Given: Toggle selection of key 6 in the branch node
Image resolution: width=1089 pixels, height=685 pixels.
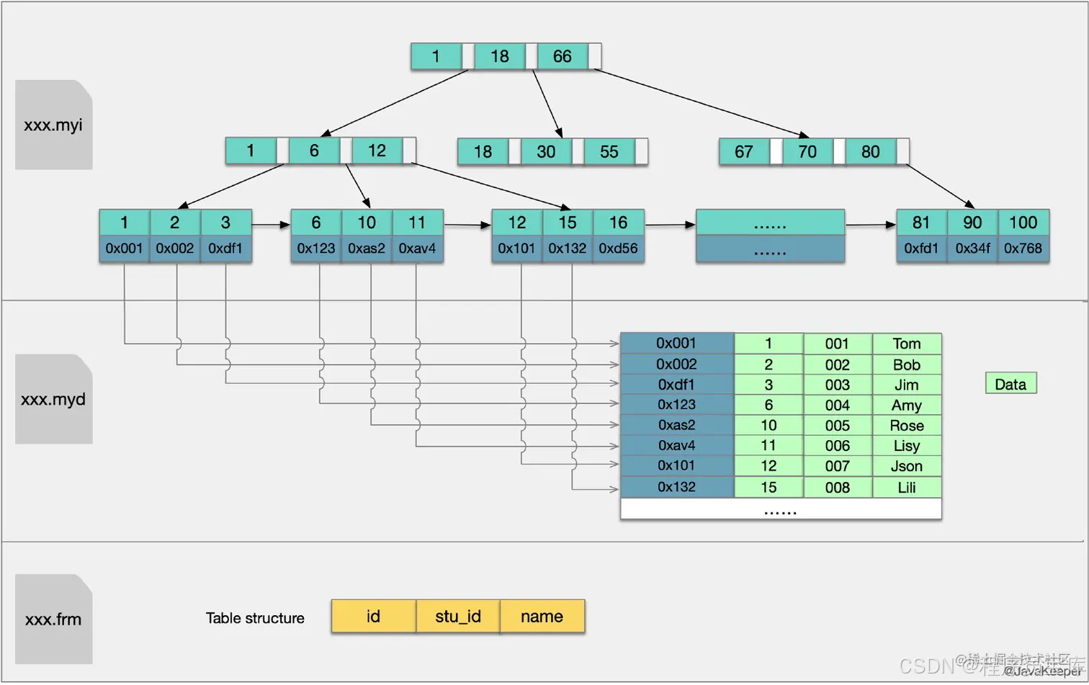Looking at the screenshot, I should [x=315, y=151].
